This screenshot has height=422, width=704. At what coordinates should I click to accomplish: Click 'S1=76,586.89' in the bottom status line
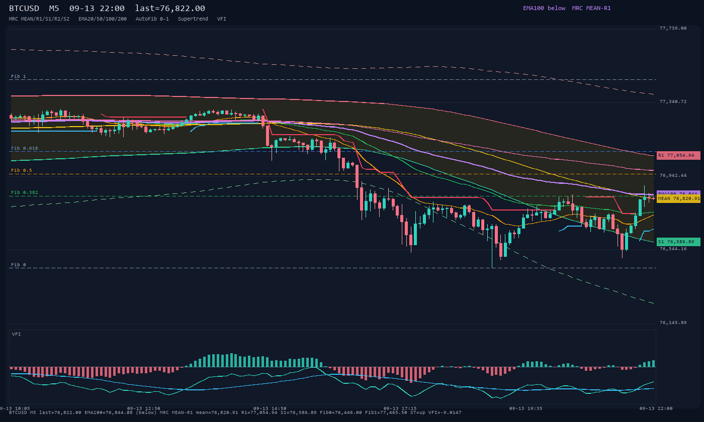tap(299, 412)
